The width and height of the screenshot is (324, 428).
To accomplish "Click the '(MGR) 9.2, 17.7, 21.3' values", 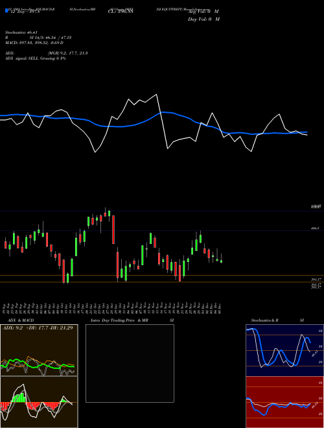I will point(68,53).
